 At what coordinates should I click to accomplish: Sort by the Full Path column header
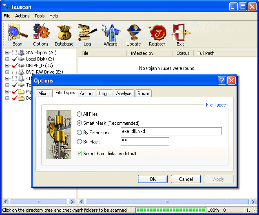[225, 53]
